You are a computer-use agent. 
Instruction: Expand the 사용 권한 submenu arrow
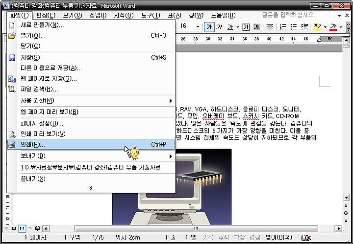coord(171,101)
